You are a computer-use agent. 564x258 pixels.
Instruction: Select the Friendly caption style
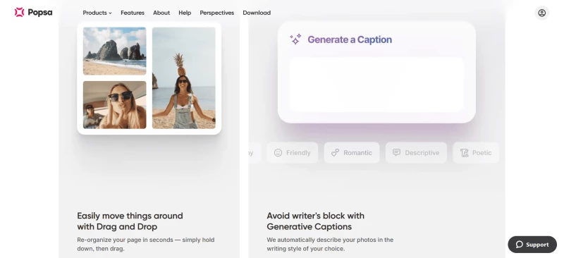point(293,152)
